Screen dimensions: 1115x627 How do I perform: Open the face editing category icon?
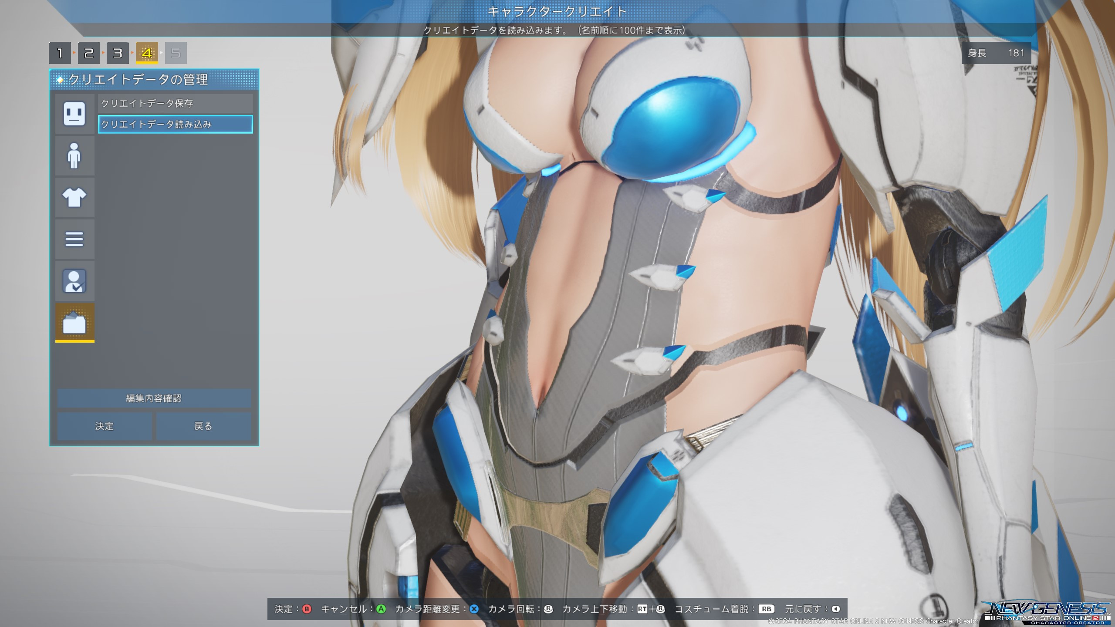pyautogui.click(x=74, y=114)
